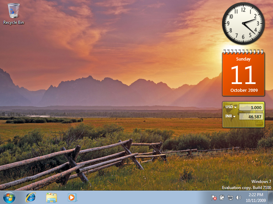Image resolution: width=273 pixels, height=204 pixels.
Task: Launch Windows Media Player from taskbar
Action: coord(72,197)
